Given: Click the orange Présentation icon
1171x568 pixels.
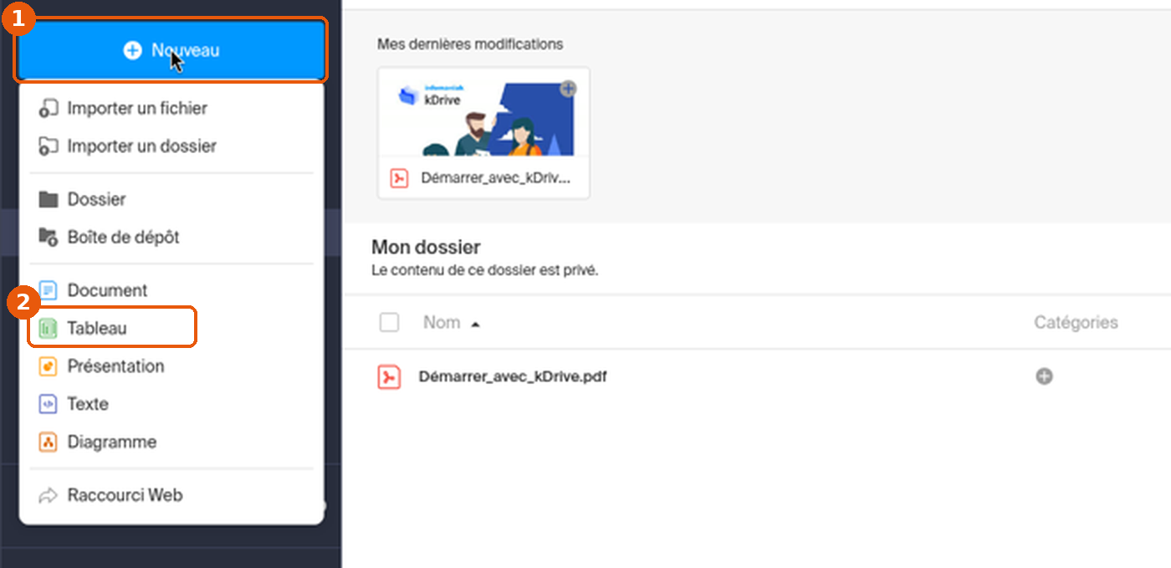Looking at the screenshot, I should (49, 366).
